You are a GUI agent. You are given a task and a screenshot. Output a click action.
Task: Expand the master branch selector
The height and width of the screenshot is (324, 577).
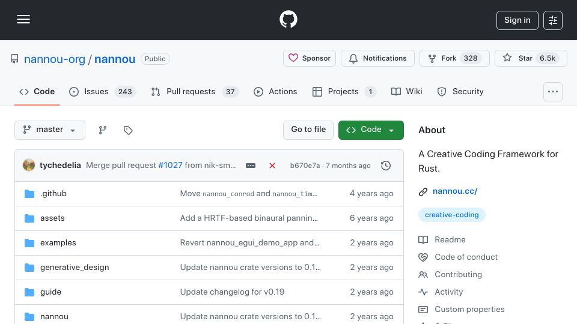click(x=50, y=130)
